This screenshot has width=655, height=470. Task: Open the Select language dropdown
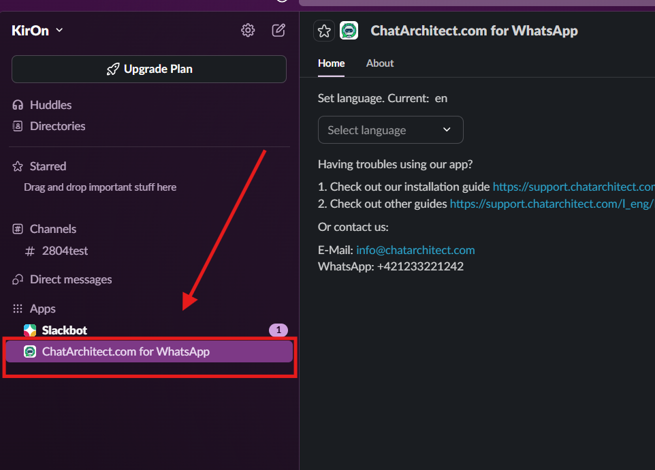click(391, 130)
